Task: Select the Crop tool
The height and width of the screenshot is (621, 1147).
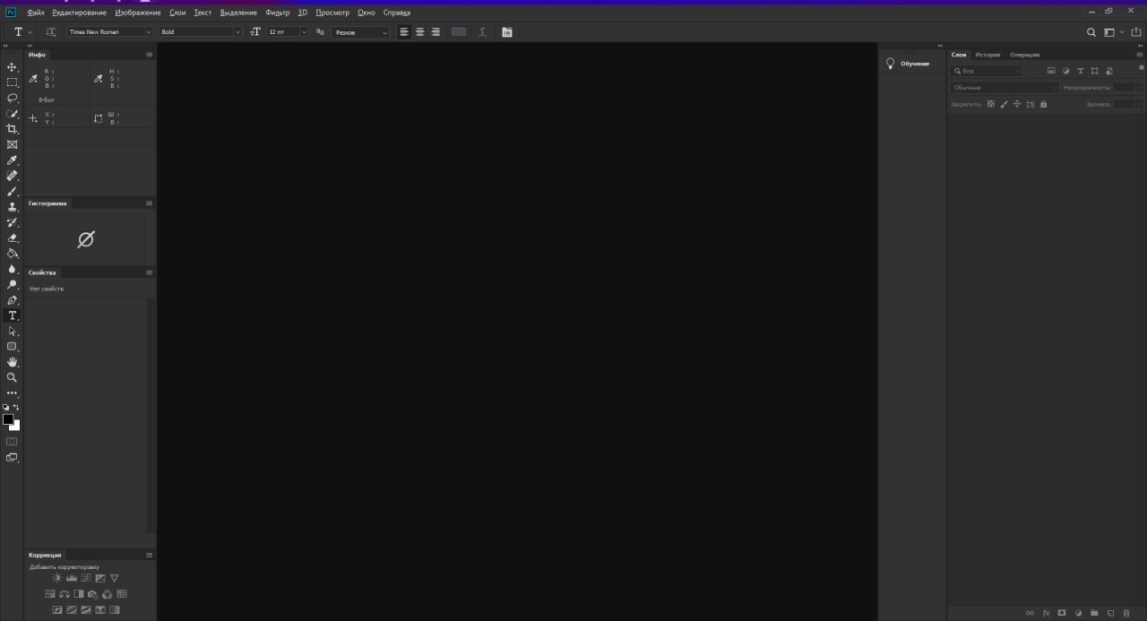Action: coord(12,129)
